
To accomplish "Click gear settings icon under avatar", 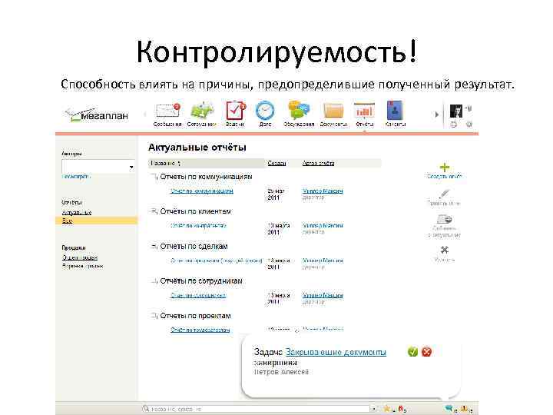I will pyautogui.click(x=469, y=124).
